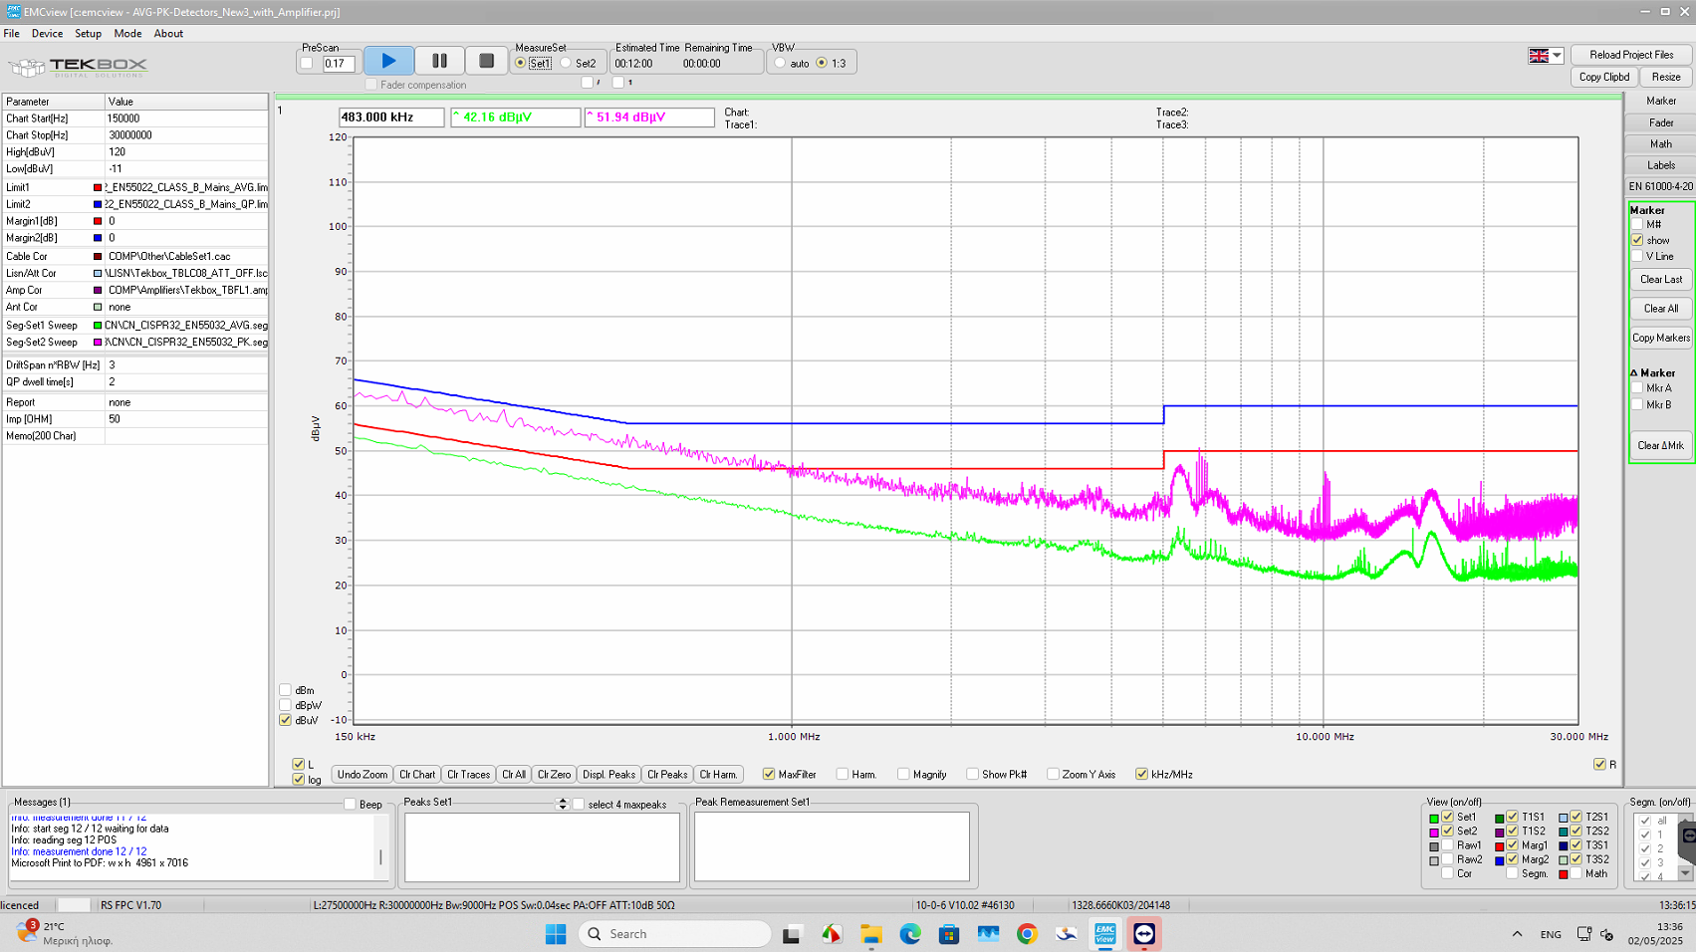Pause the running measurement

pyautogui.click(x=439, y=61)
